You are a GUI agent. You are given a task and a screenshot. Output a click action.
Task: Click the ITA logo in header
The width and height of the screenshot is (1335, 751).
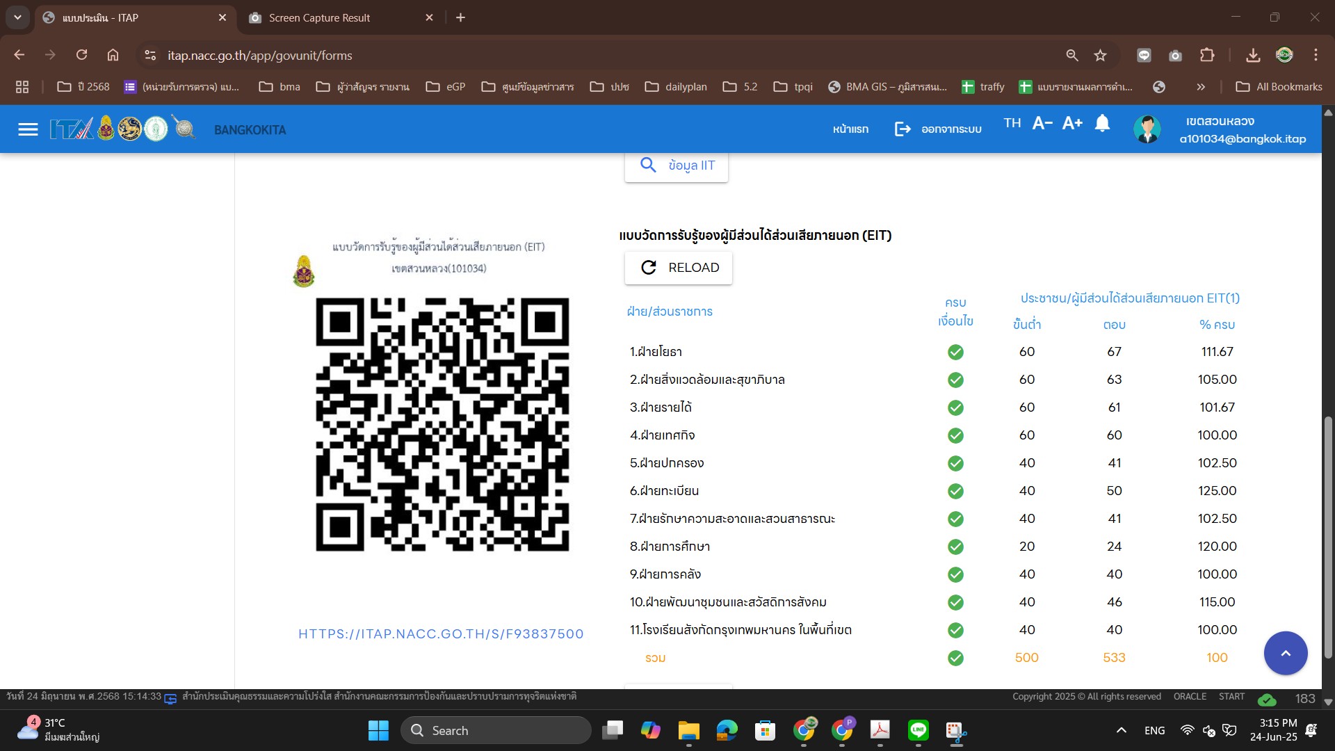tap(71, 129)
